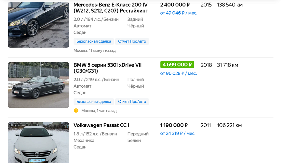
Task: Click the BMW "Безопасная сделка" badge
Action: [94, 102]
